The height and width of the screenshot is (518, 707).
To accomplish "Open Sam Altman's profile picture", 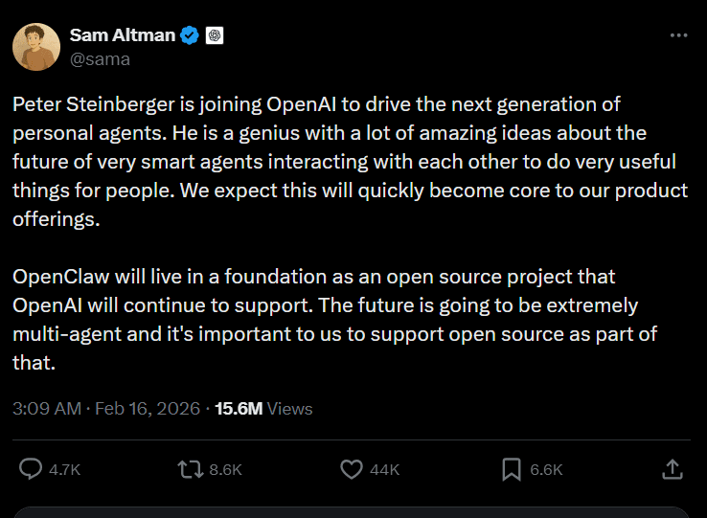I will [35, 46].
